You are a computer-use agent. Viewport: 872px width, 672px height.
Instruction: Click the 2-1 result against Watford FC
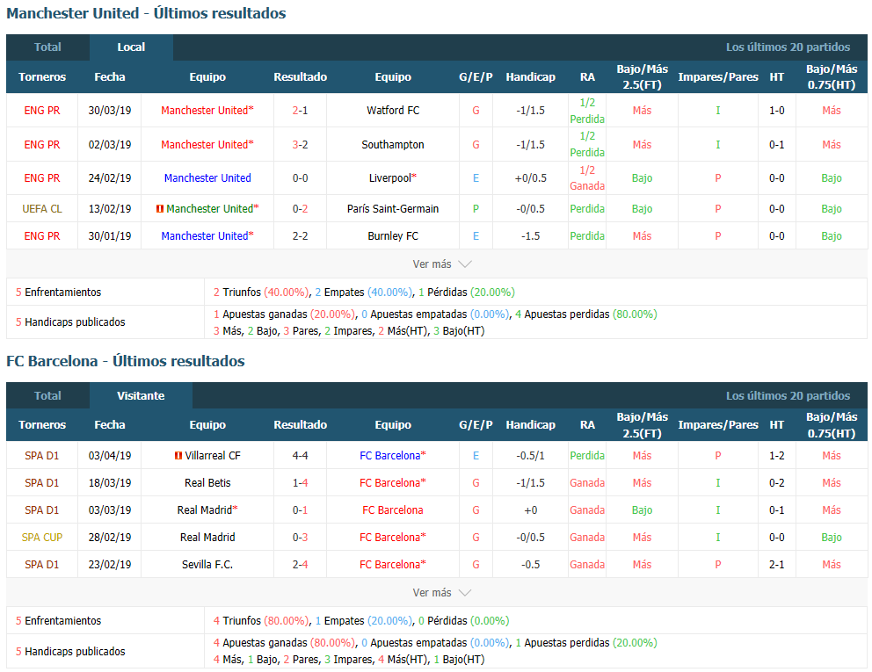pyautogui.click(x=301, y=111)
